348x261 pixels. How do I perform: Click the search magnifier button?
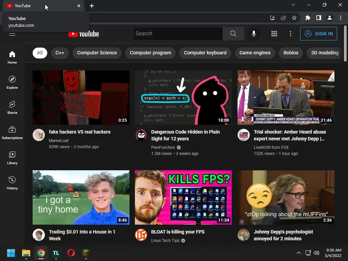[x=233, y=34]
